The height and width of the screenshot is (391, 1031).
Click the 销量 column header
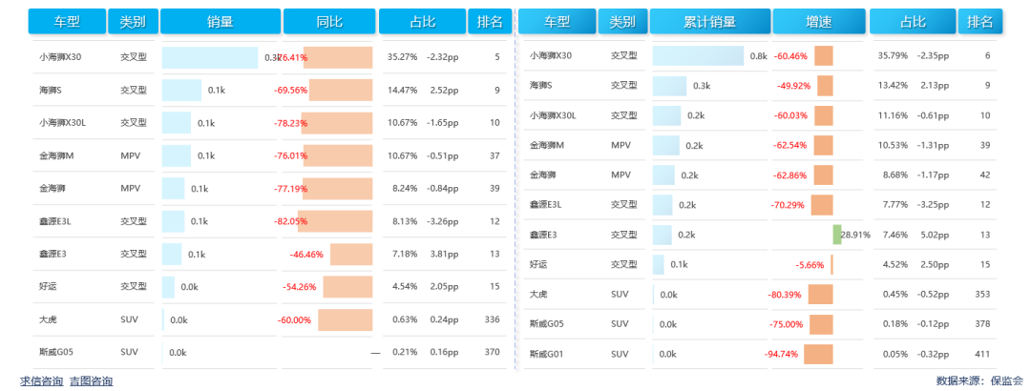tap(220, 21)
